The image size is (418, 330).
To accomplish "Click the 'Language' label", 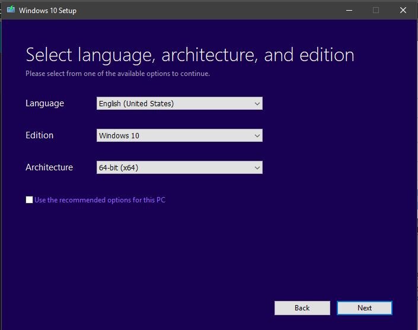I will tap(45, 103).
